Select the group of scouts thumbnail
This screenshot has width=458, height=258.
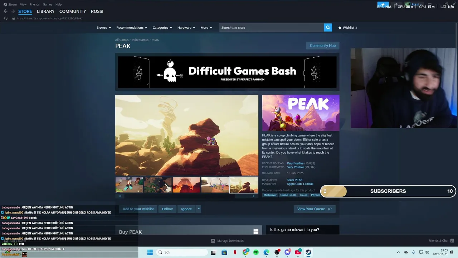[215, 185]
